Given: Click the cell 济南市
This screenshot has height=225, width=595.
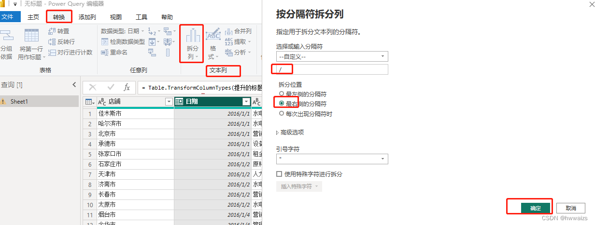Looking at the screenshot, I should [x=136, y=185].
